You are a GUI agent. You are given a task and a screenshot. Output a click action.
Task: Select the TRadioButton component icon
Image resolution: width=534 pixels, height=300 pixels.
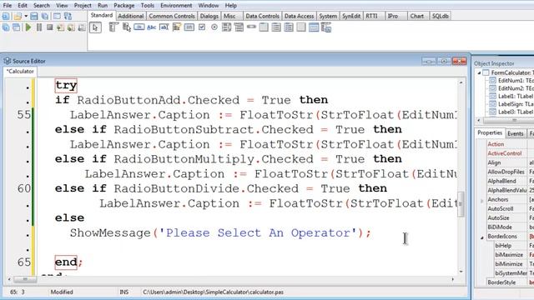[214, 27]
